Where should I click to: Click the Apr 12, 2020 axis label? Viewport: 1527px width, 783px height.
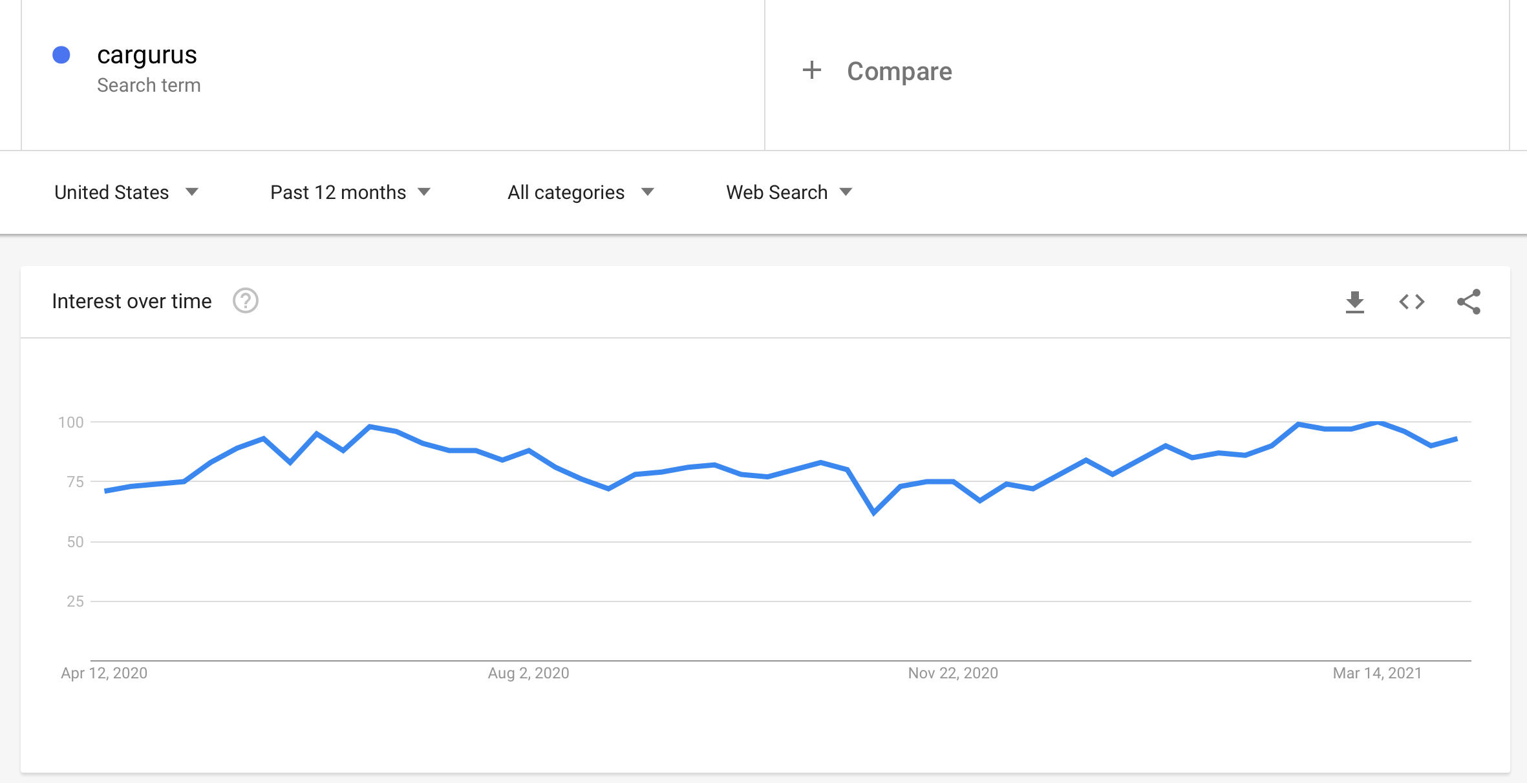[104, 673]
